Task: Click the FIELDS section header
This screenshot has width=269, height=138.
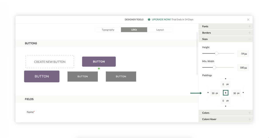Action: (107, 99)
